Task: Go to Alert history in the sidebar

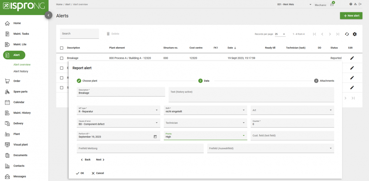Action: point(21,71)
